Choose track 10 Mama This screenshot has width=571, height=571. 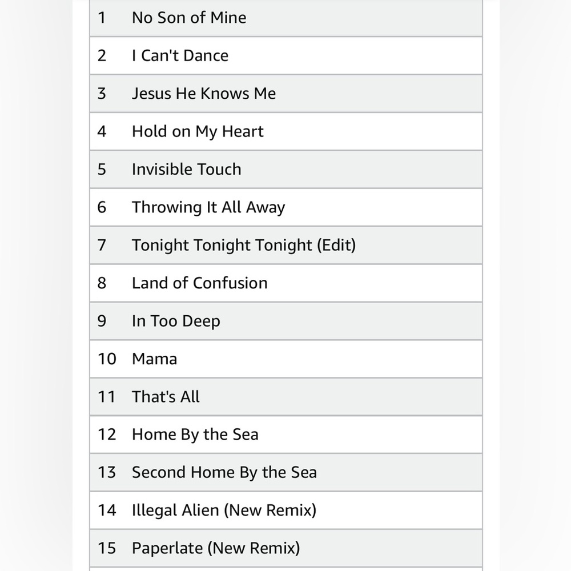coord(286,359)
